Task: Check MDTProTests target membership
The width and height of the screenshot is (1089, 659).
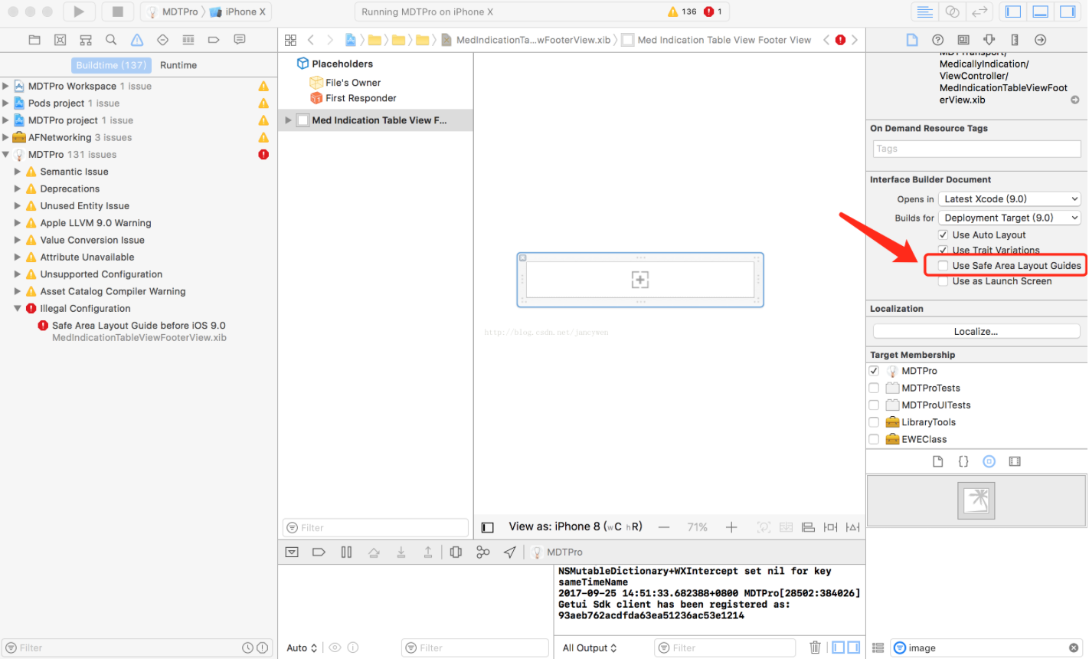Action: coord(874,388)
